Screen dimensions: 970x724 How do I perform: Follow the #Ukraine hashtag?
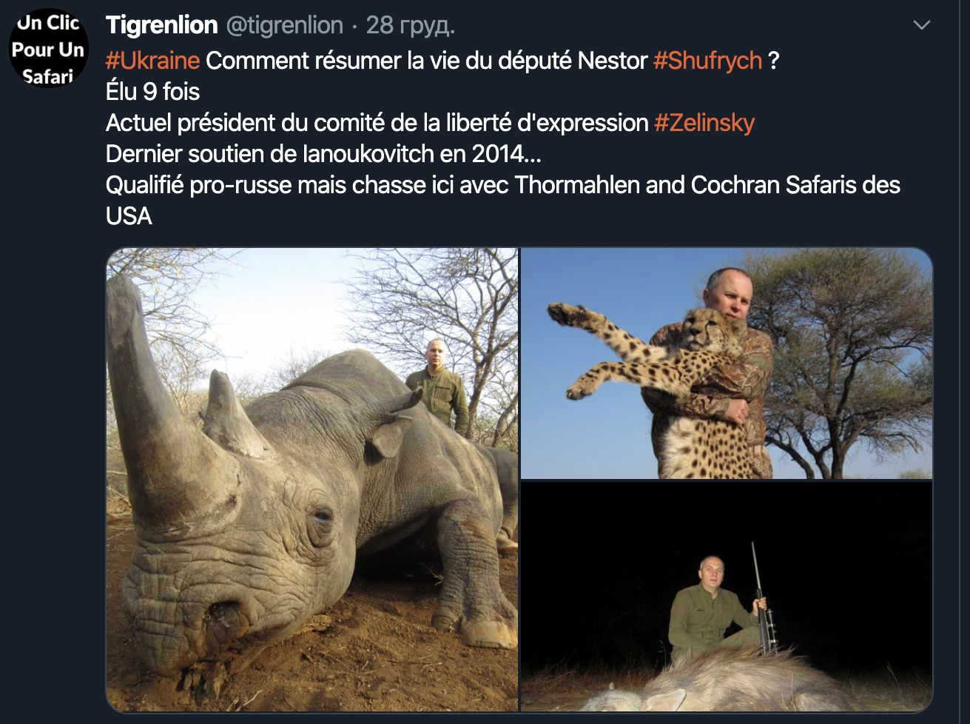point(152,61)
